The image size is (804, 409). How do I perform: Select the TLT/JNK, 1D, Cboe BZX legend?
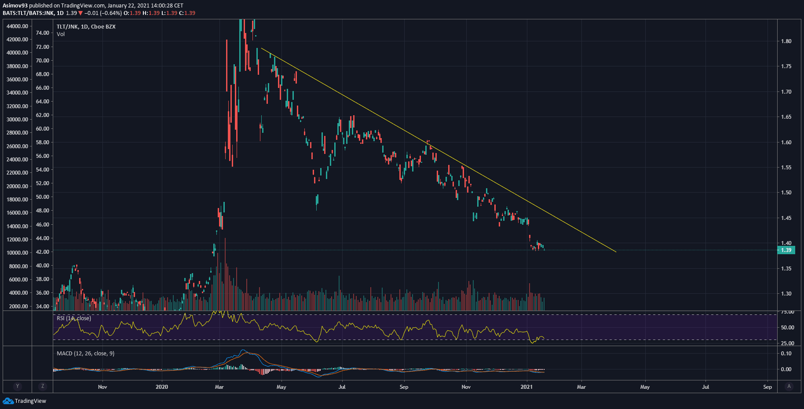tap(86, 26)
